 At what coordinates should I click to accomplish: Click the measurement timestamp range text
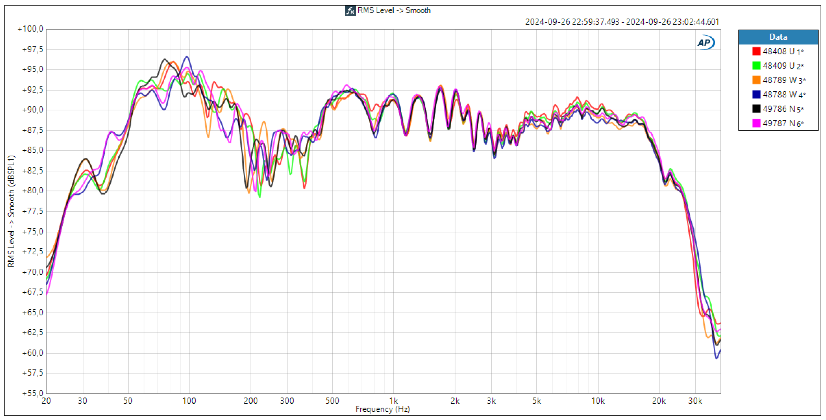coord(622,22)
